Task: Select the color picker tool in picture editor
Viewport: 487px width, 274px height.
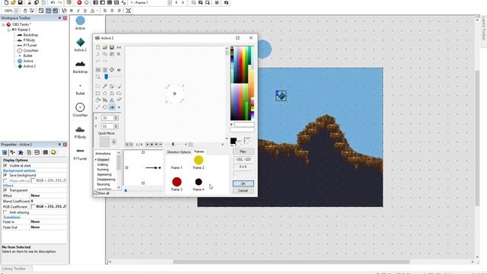Action: coord(105,86)
